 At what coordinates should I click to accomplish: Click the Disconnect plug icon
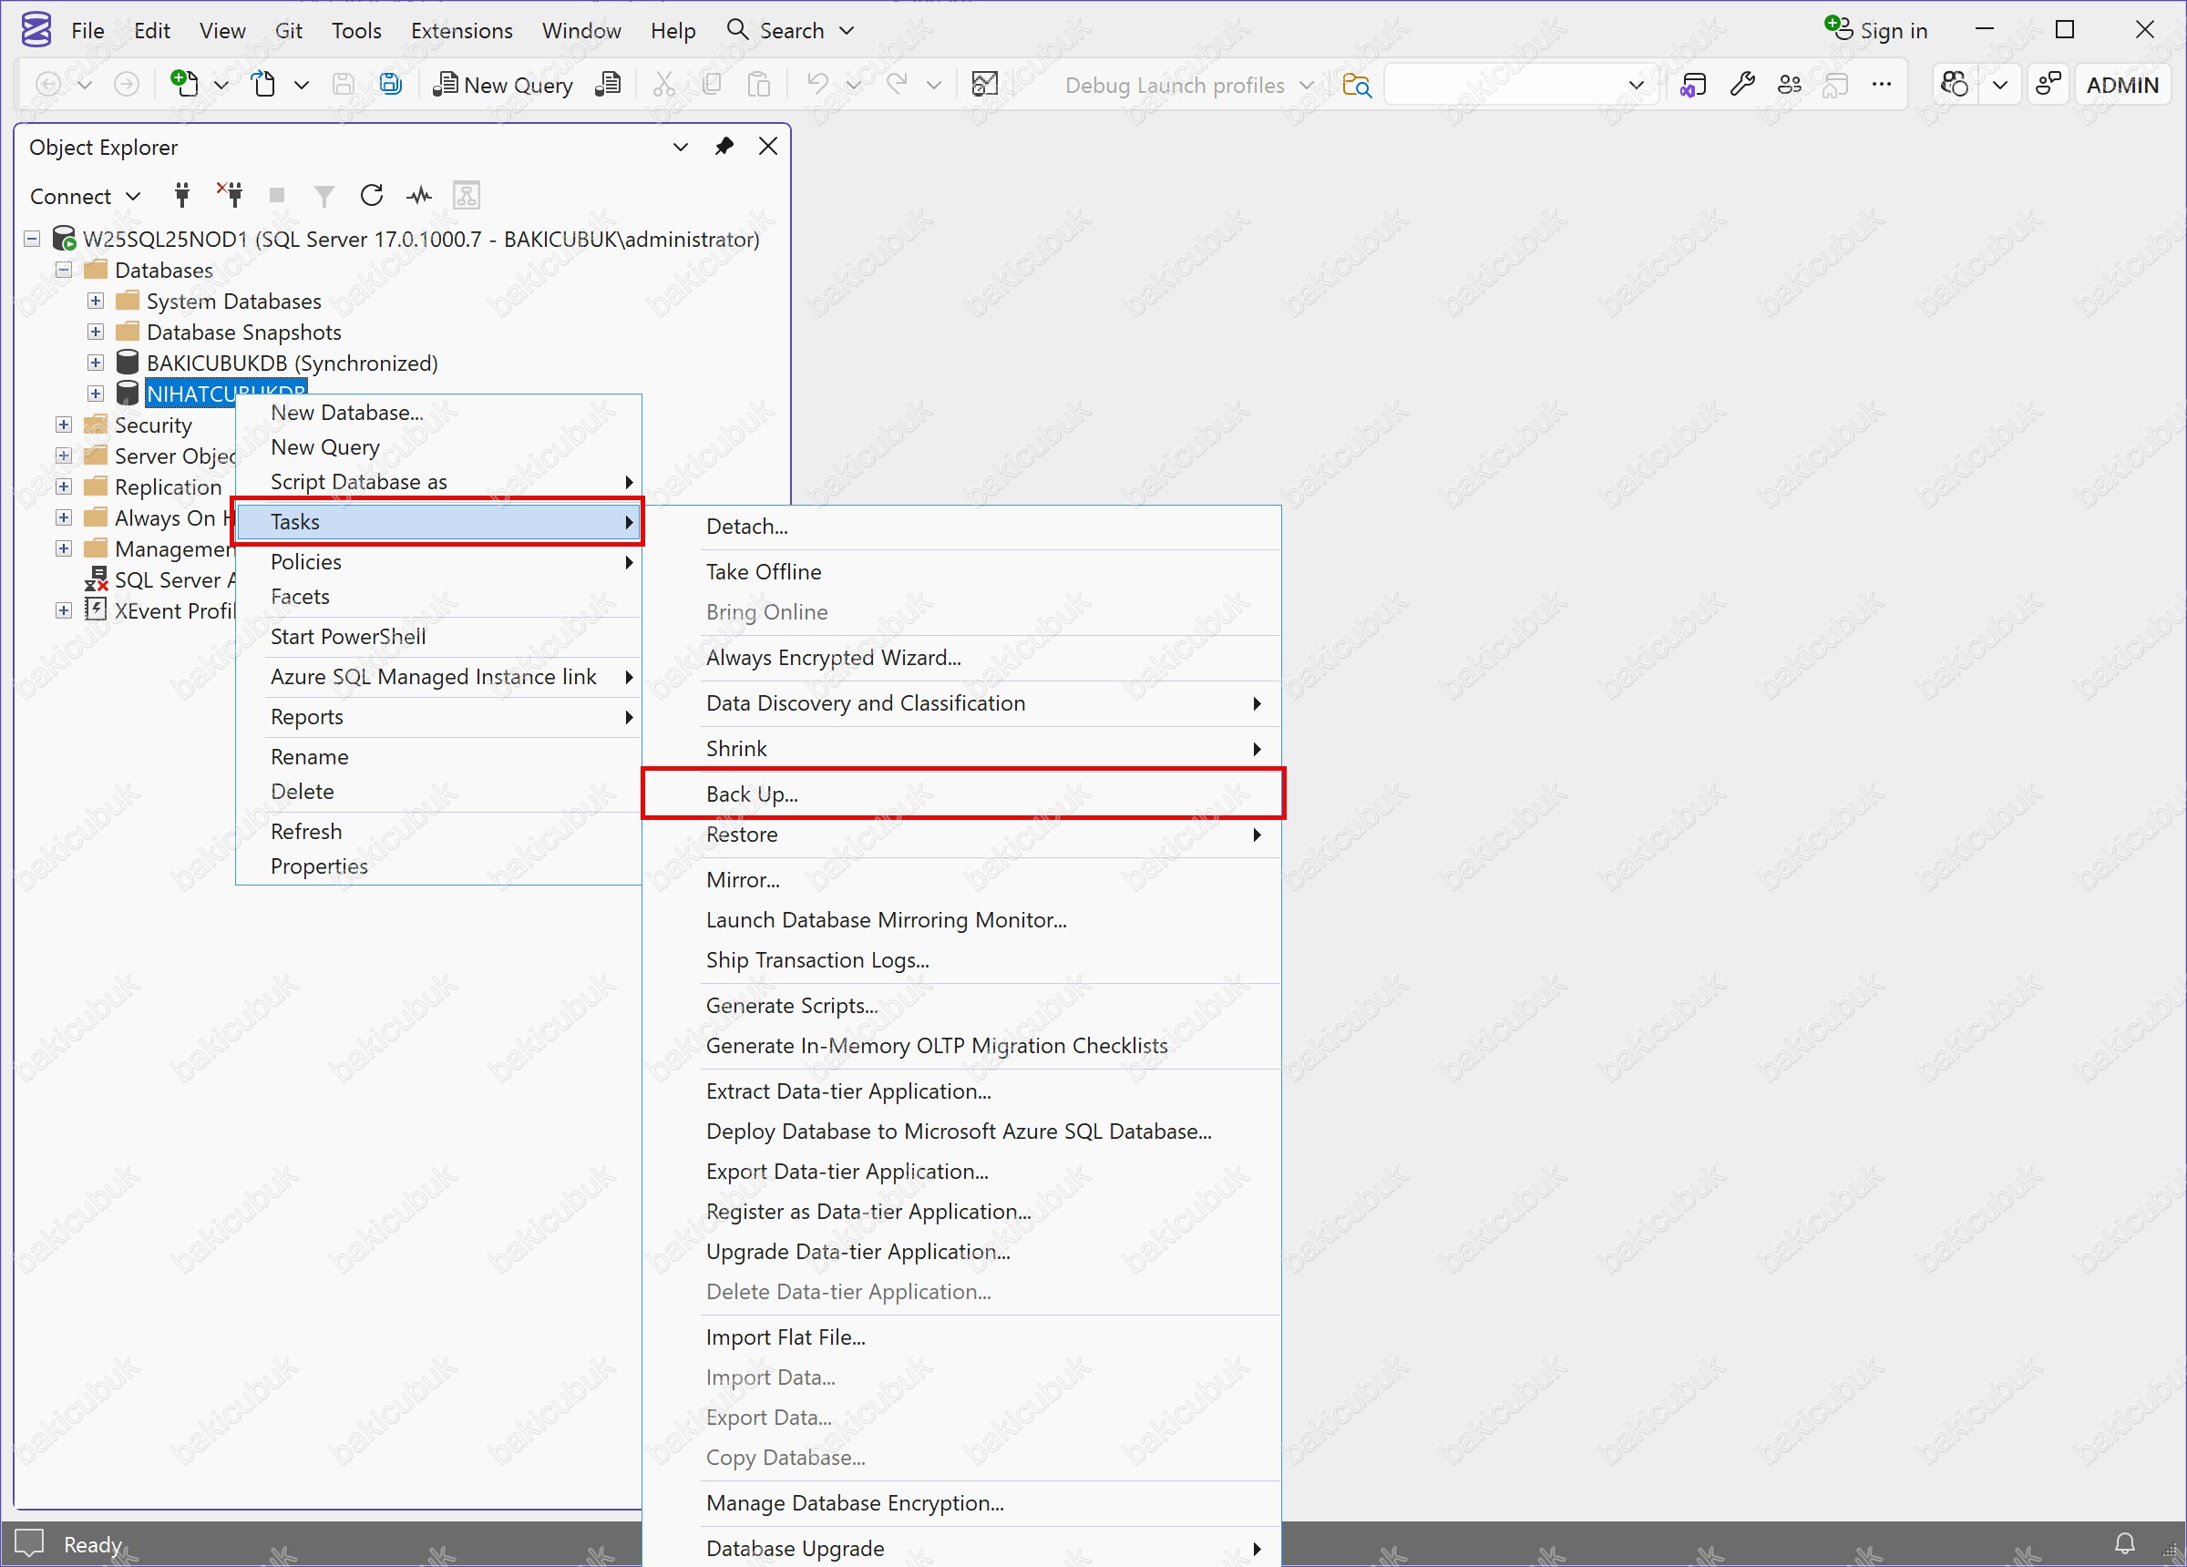(x=231, y=196)
